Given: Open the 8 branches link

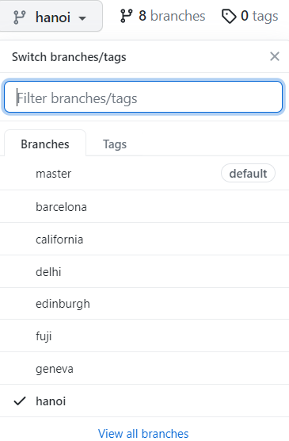Looking at the screenshot, I should pyautogui.click(x=162, y=16).
